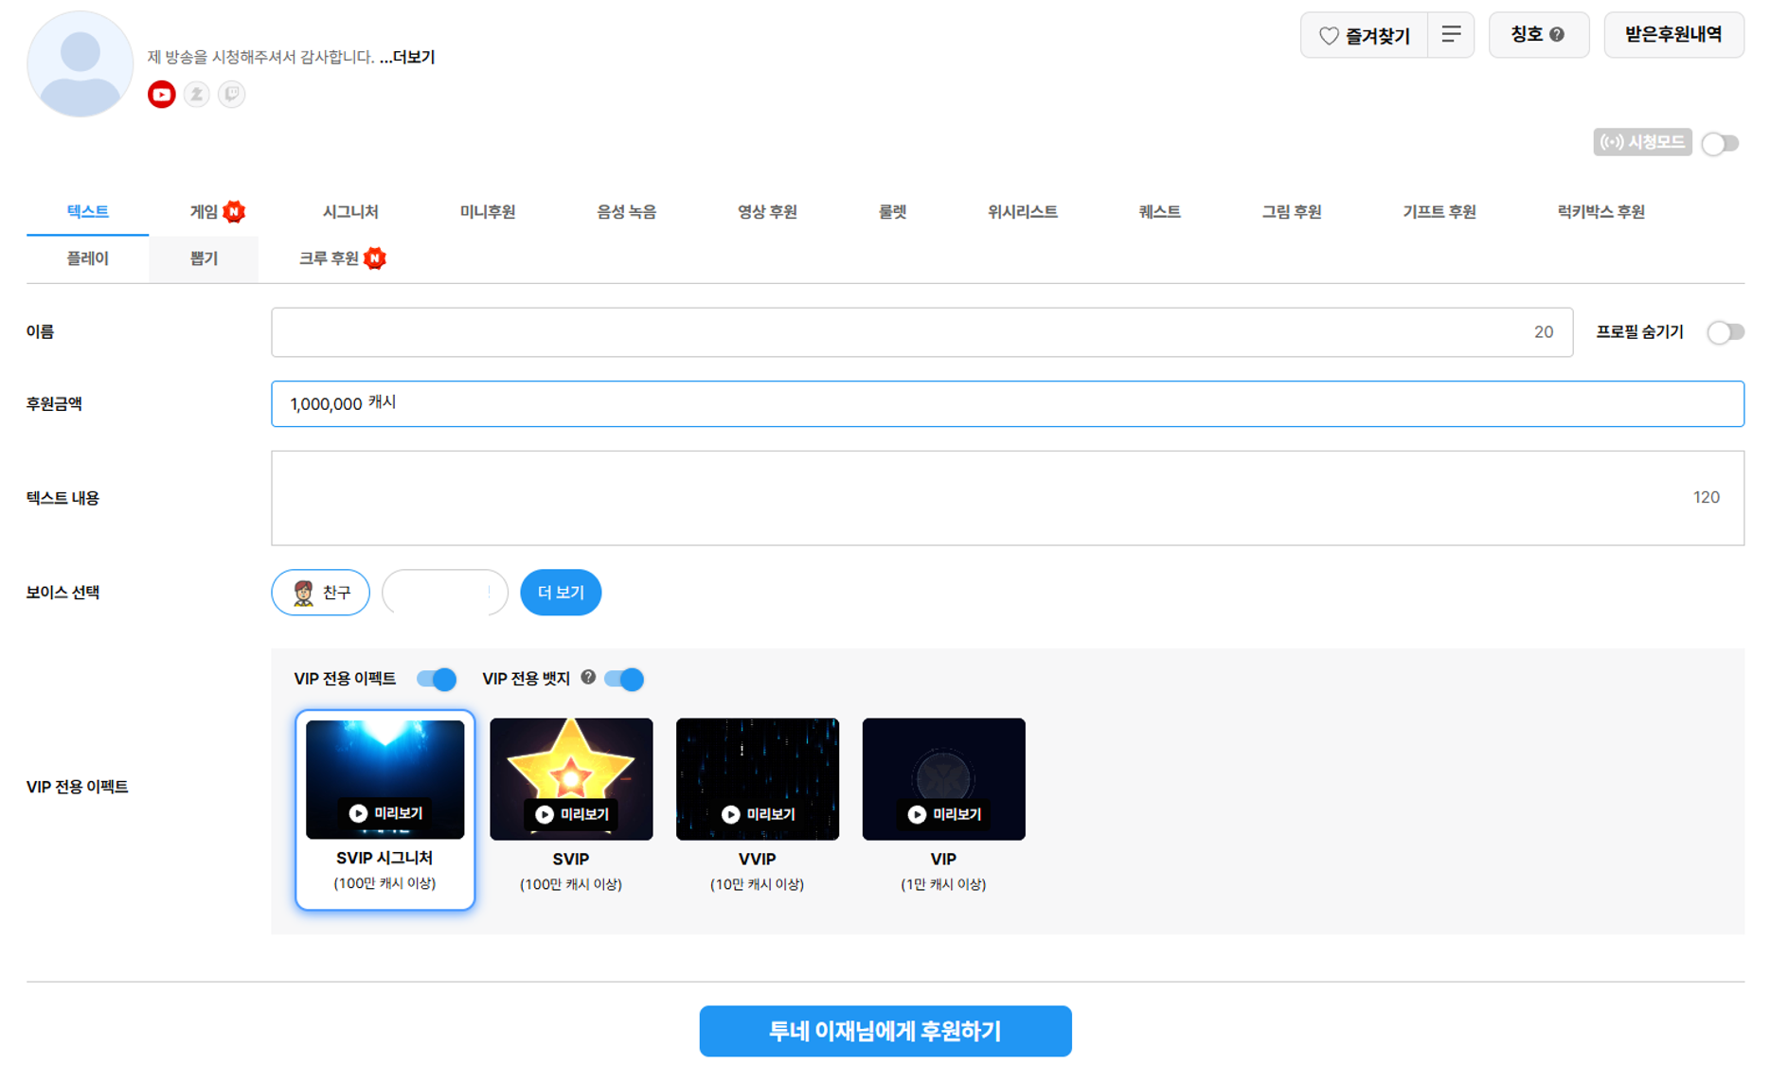The height and width of the screenshot is (1065, 1788).
Task: Open the 미니후원 tab
Action: (x=488, y=211)
